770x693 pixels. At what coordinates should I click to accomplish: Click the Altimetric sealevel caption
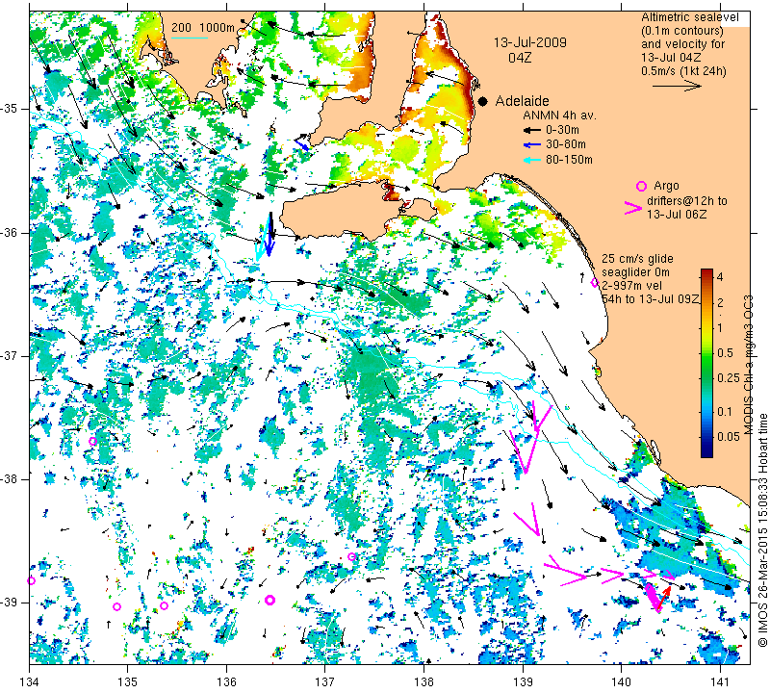coord(689,17)
